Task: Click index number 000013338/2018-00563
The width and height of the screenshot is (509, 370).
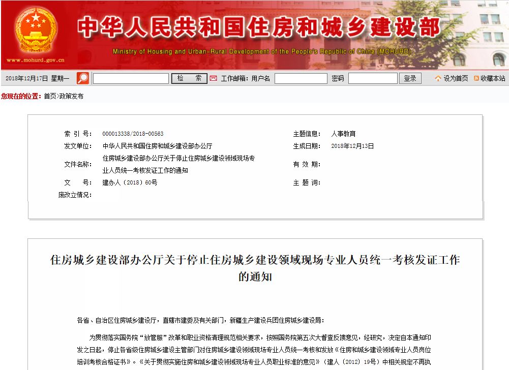Action: point(133,134)
